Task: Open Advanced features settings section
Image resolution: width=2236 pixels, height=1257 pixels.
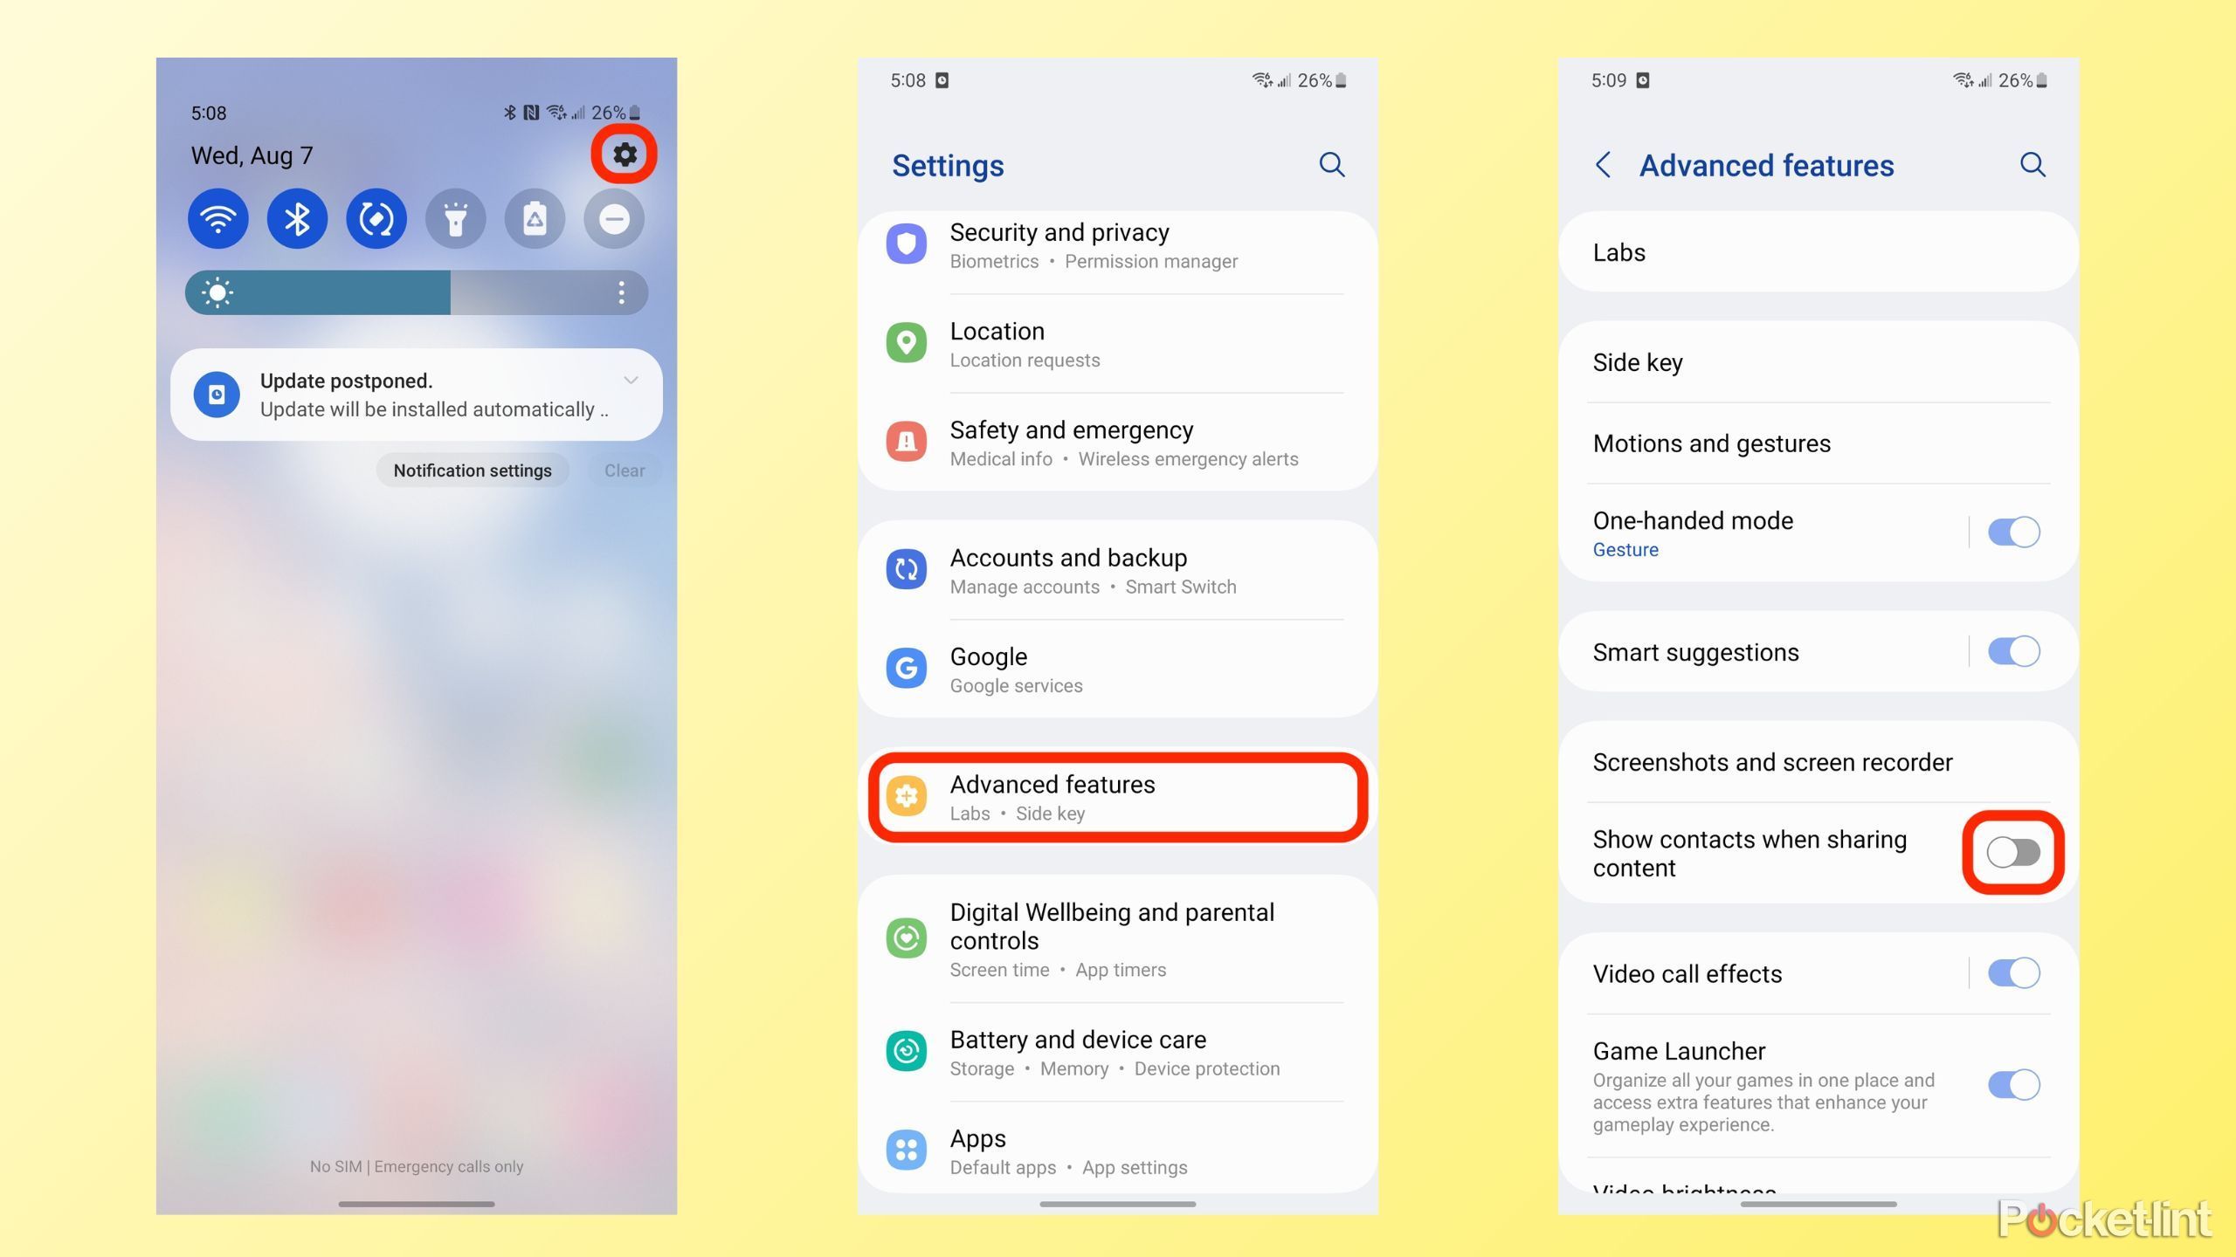Action: point(1116,795)
